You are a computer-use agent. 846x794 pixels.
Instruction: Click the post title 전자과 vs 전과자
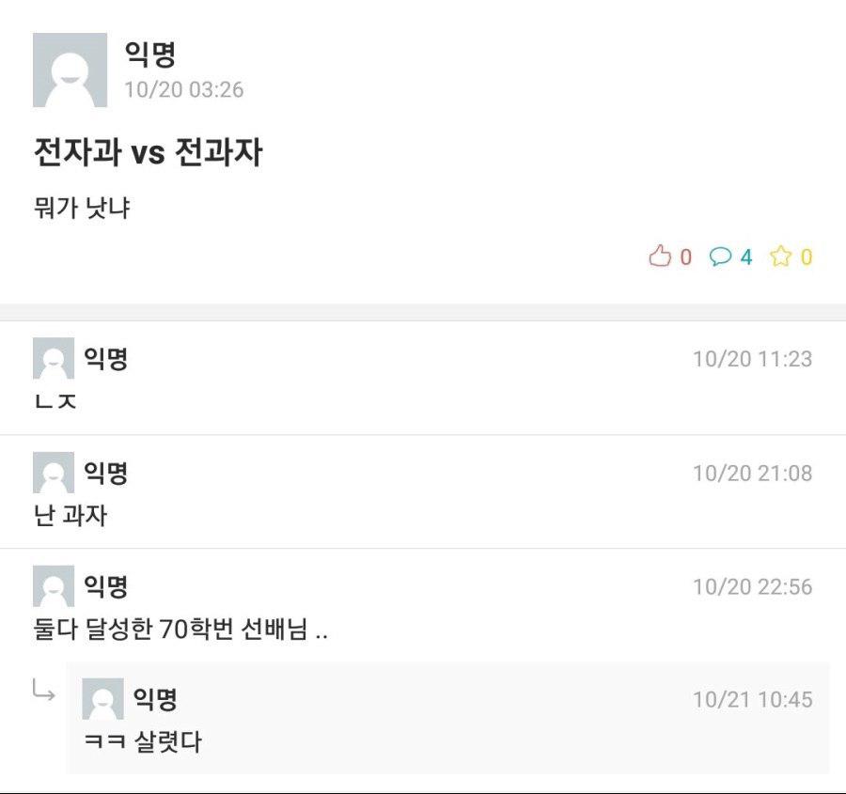148,152
